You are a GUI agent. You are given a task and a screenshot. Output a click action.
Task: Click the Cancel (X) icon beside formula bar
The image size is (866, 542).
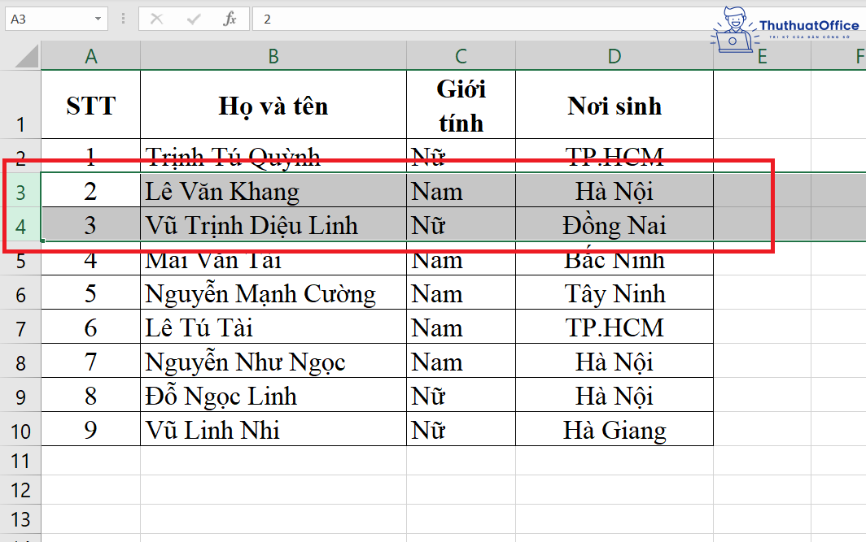click(157, 19)
